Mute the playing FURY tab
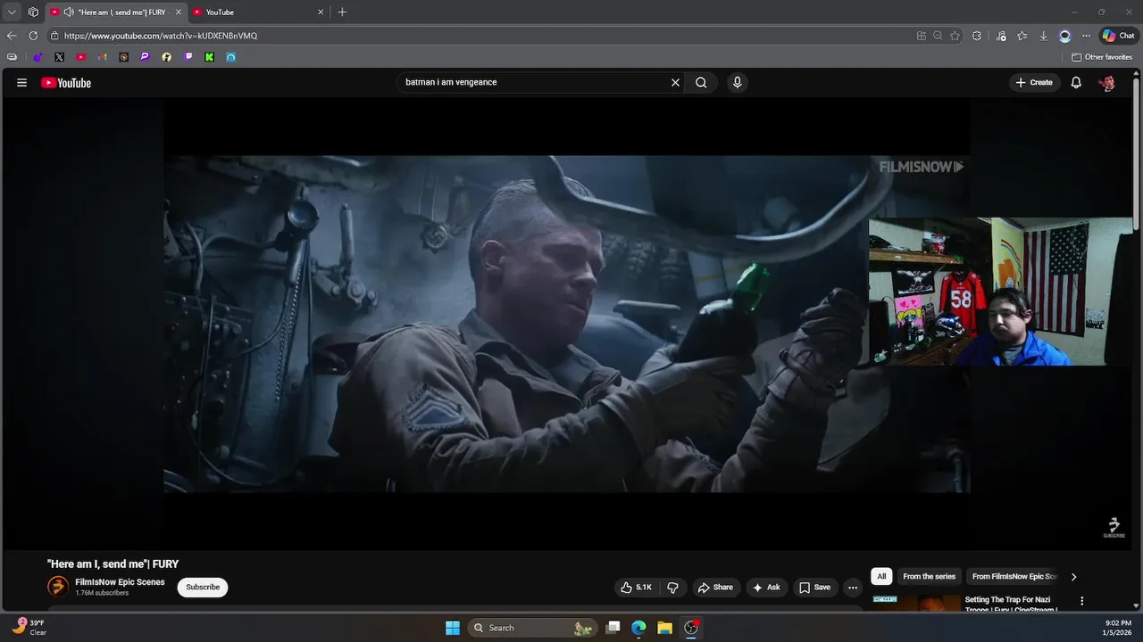1143x642 pixels. tap(69, 12)
